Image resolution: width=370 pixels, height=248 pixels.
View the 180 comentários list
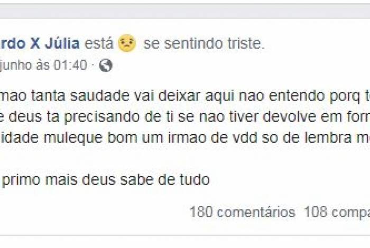(x=242, y=212)
